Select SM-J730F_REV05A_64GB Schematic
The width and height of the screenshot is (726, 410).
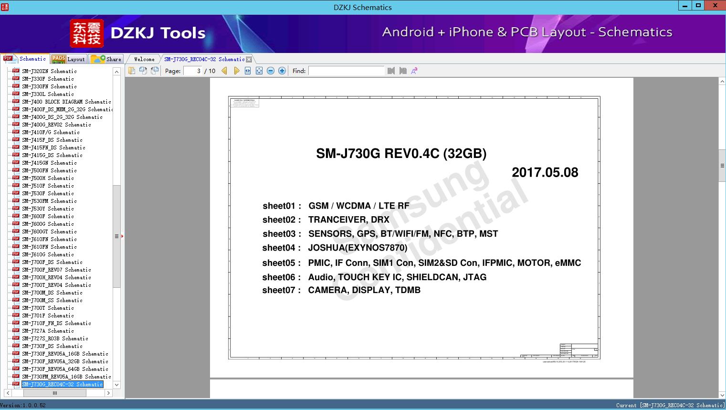click(x=65, y=369)
